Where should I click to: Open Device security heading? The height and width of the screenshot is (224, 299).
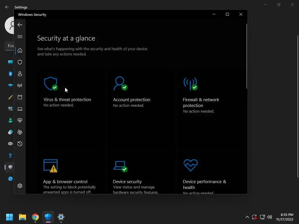127,182
